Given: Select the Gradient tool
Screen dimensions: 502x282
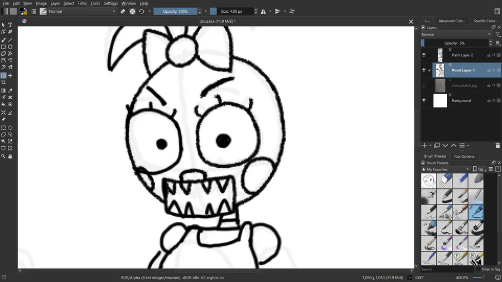Looking at the screenshot, I should (x=3, y=90).
